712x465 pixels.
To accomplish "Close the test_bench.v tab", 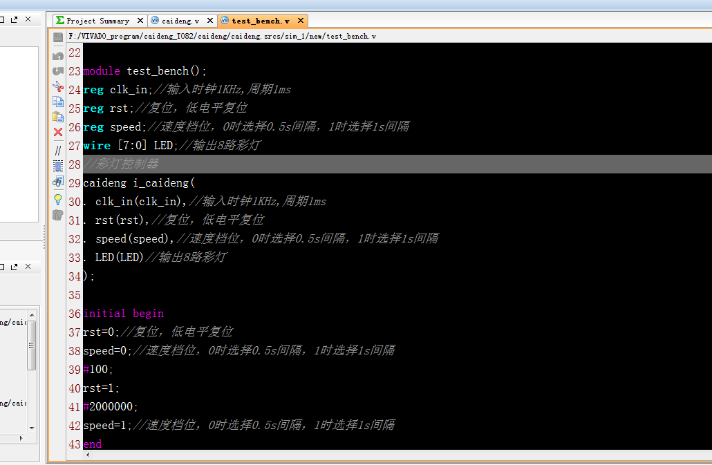I will 301,21.
